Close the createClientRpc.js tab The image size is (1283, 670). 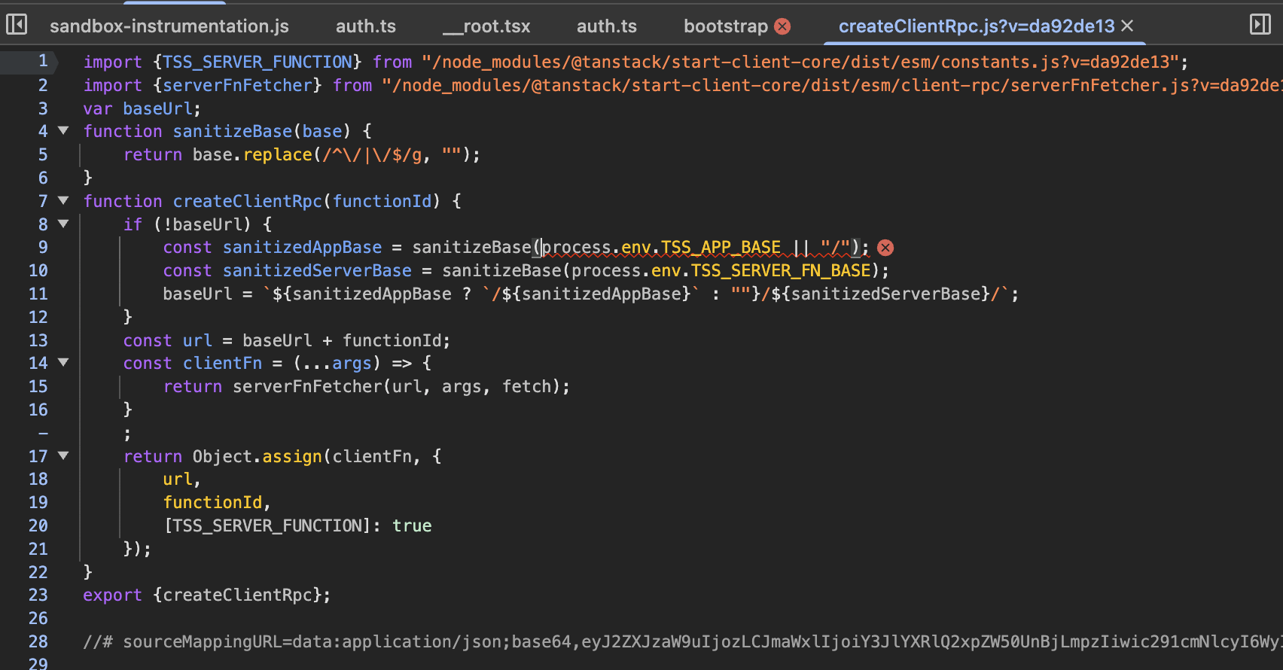pyautogui.click(x=1127, y=26)
